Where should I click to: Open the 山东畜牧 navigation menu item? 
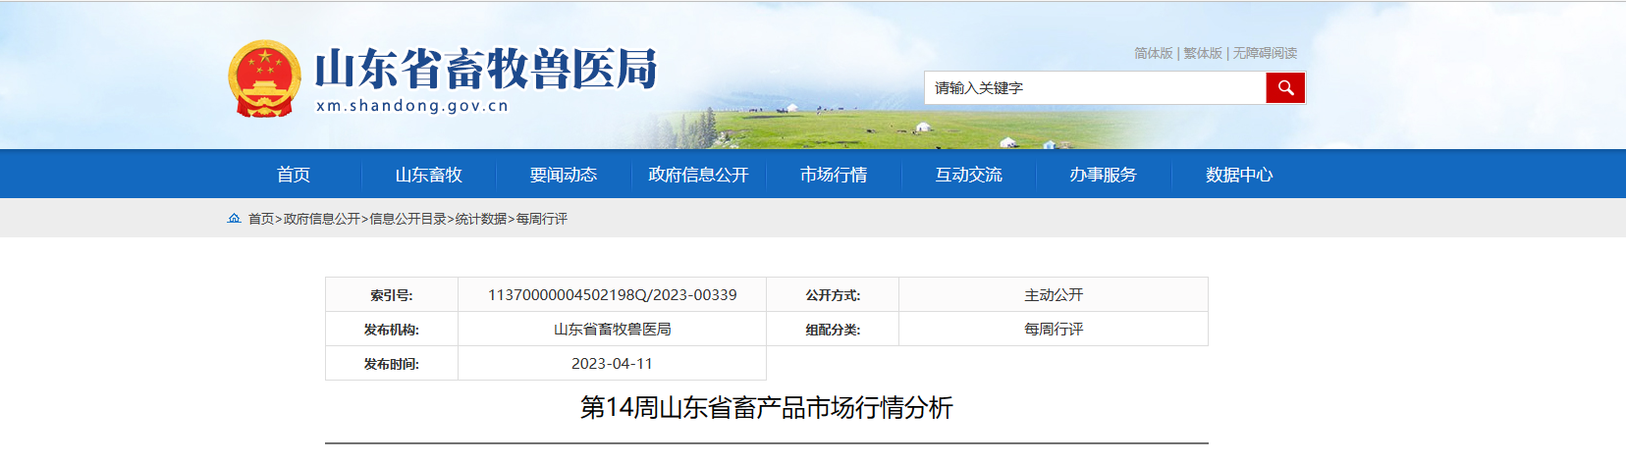pyautogui.click(x=428, y=175)
